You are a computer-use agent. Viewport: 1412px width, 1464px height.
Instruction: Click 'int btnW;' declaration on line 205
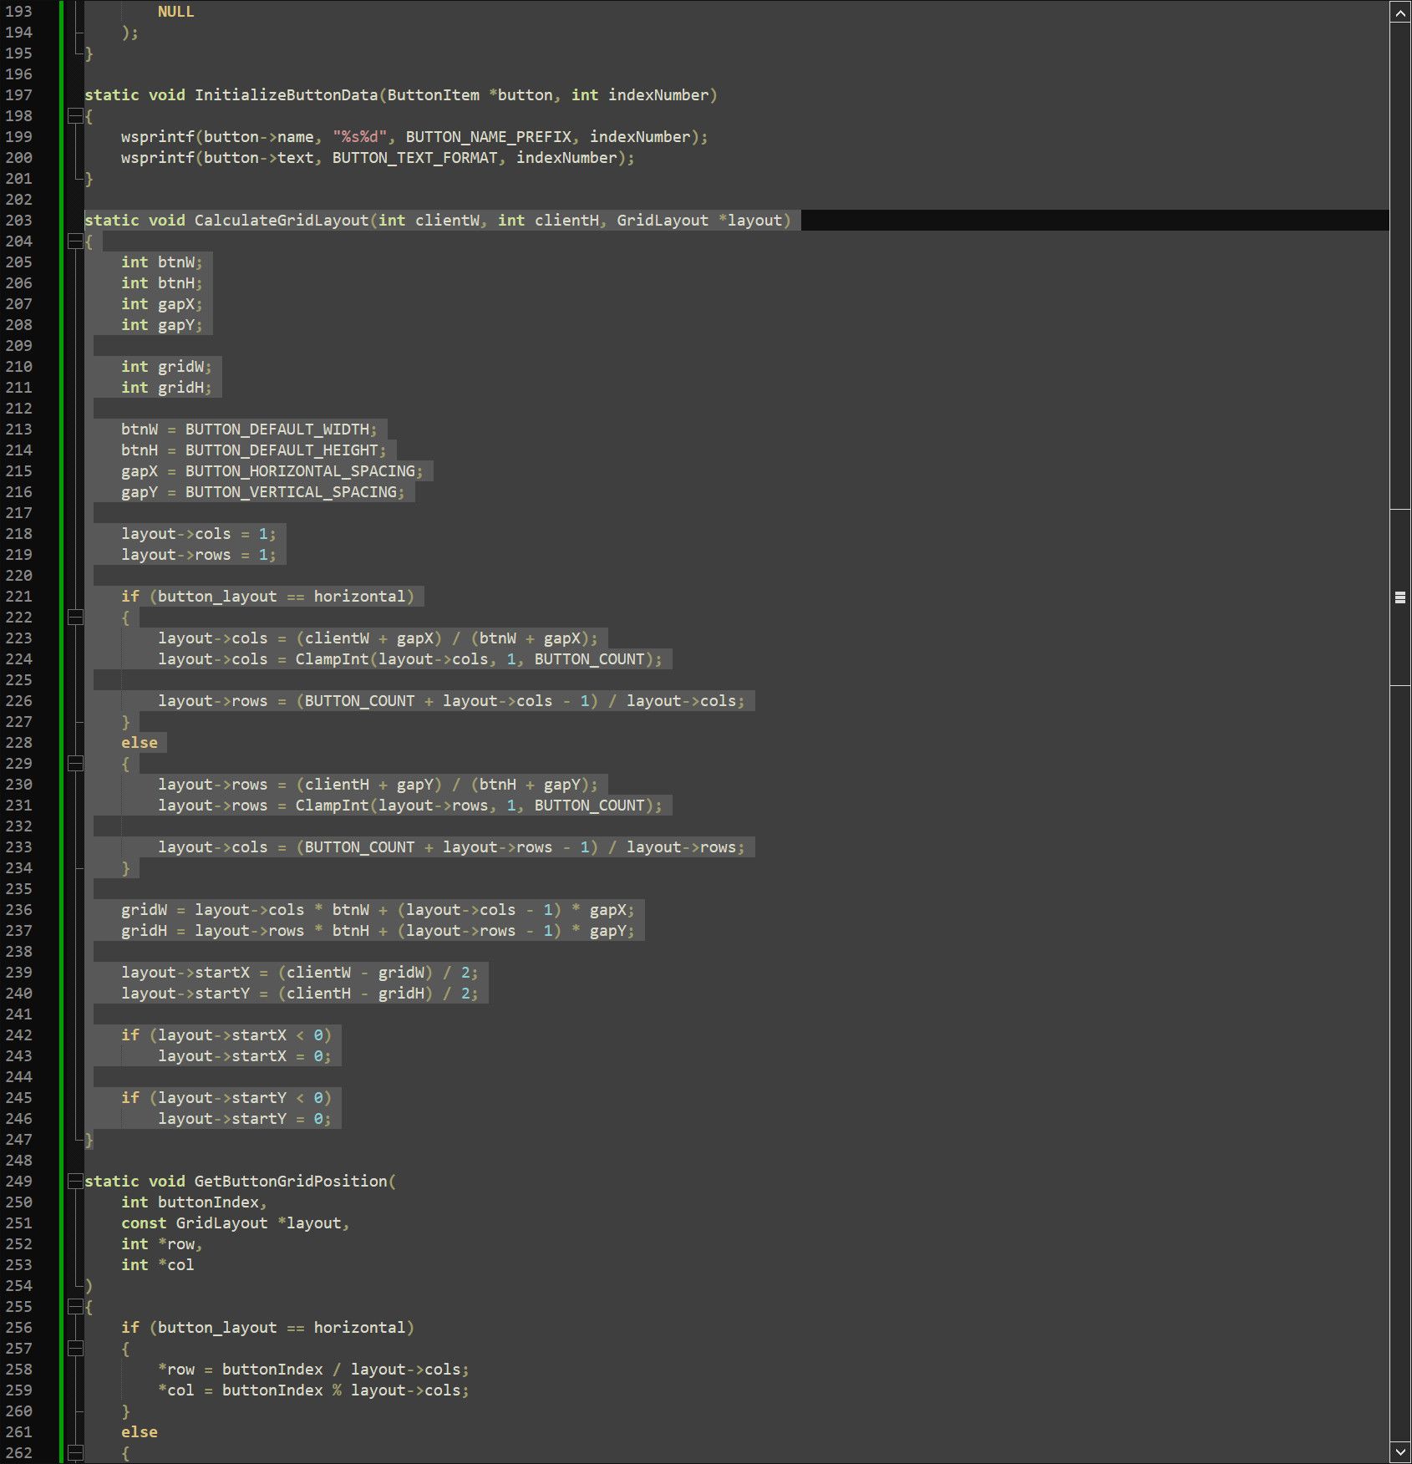tap(162, 262)
